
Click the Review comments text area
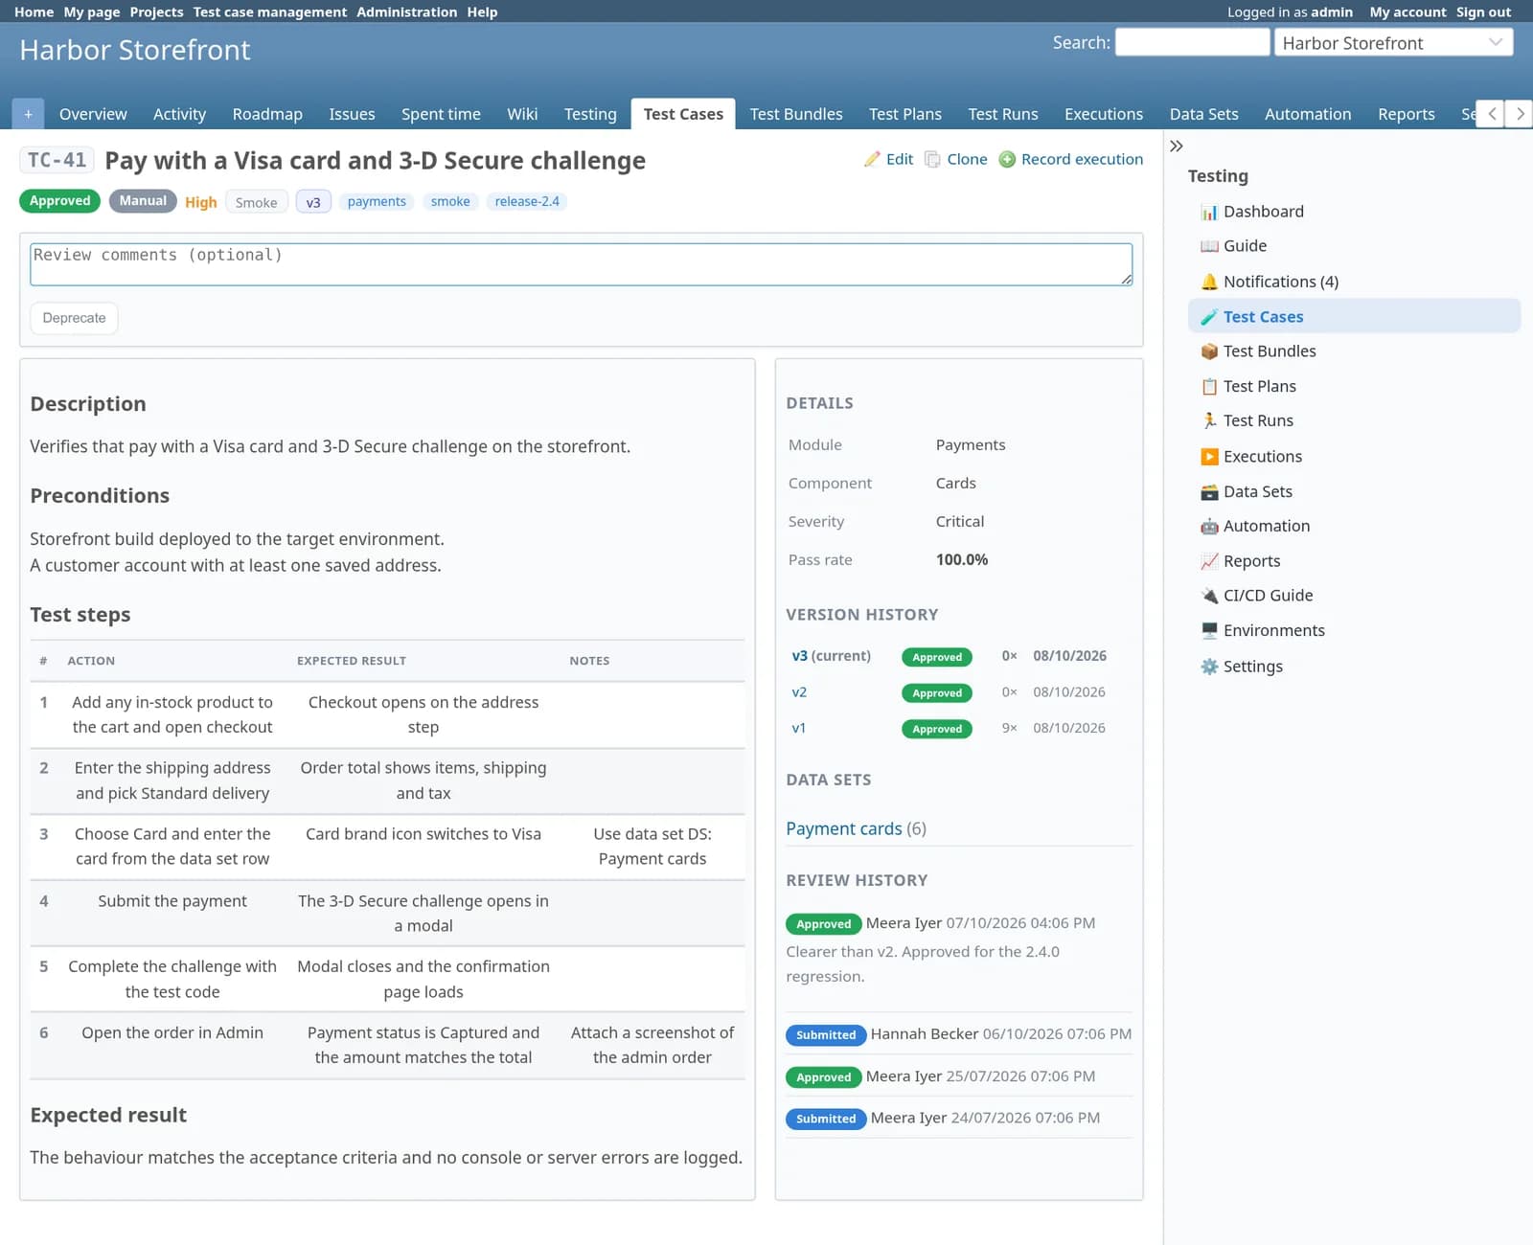[x=581, y=264]
